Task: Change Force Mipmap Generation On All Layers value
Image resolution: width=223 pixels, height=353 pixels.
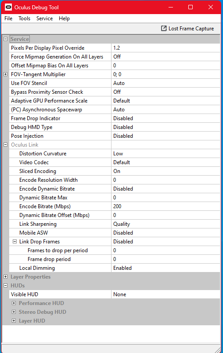Action: 165,56
